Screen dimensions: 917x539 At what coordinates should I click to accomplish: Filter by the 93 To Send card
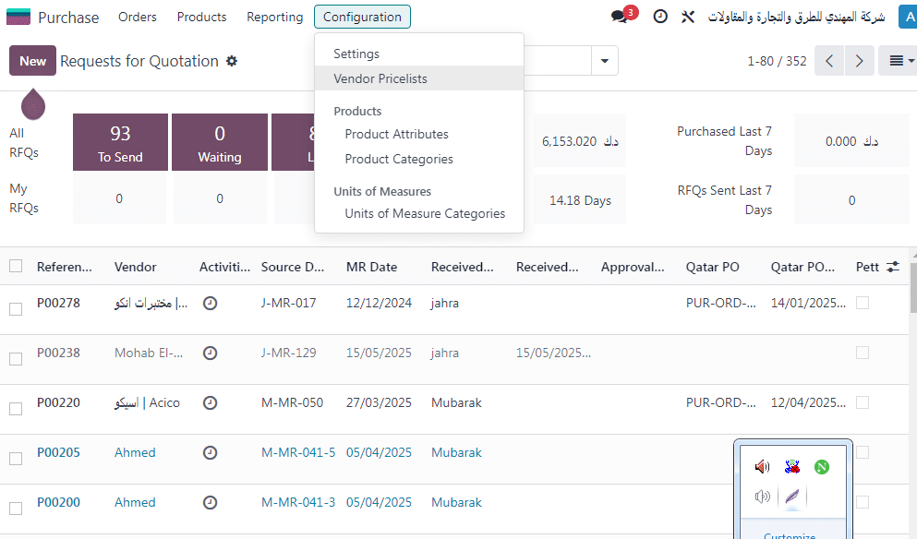[120, 143]
